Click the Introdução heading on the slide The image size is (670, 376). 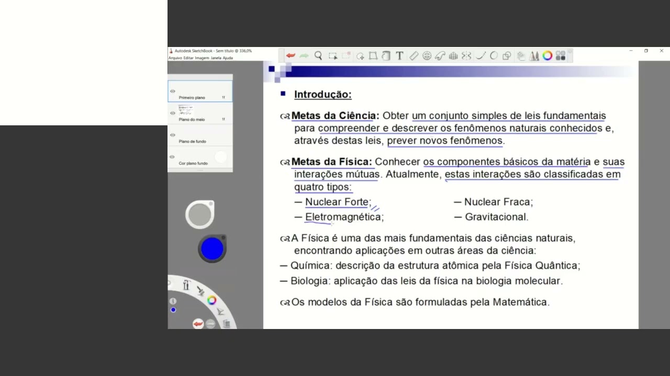[323, 95]
